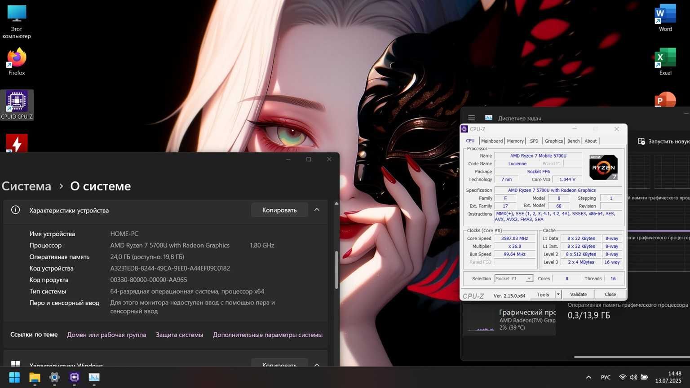This screenshot has width=690, height=388.
Task: Switch to the Bench tab
Action: click(x=574, y=141)
